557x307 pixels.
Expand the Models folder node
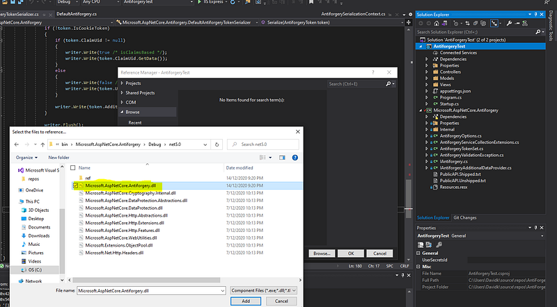[x=427, y=78]
